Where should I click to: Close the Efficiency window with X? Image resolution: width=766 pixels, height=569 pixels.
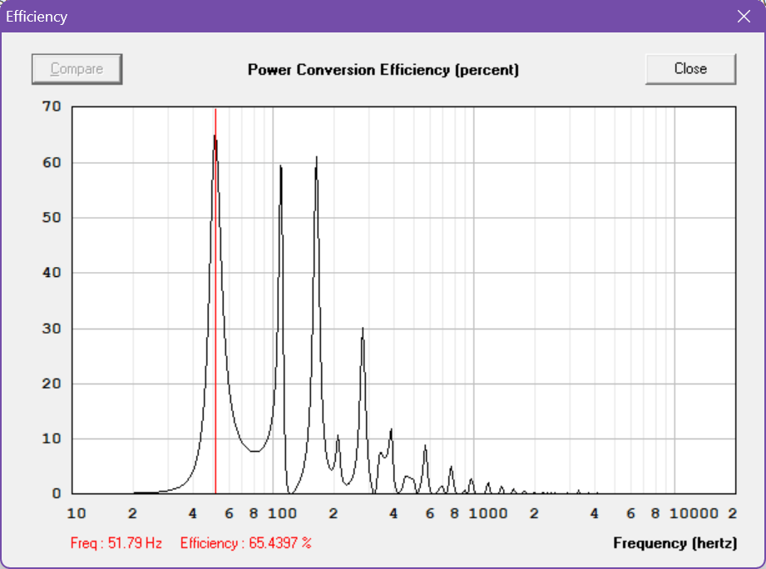(744, 17)
